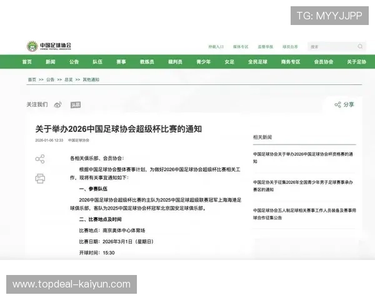375x300 pixels.
Task: Click the 仲裁入口 top link
Action: coord(216,47)
